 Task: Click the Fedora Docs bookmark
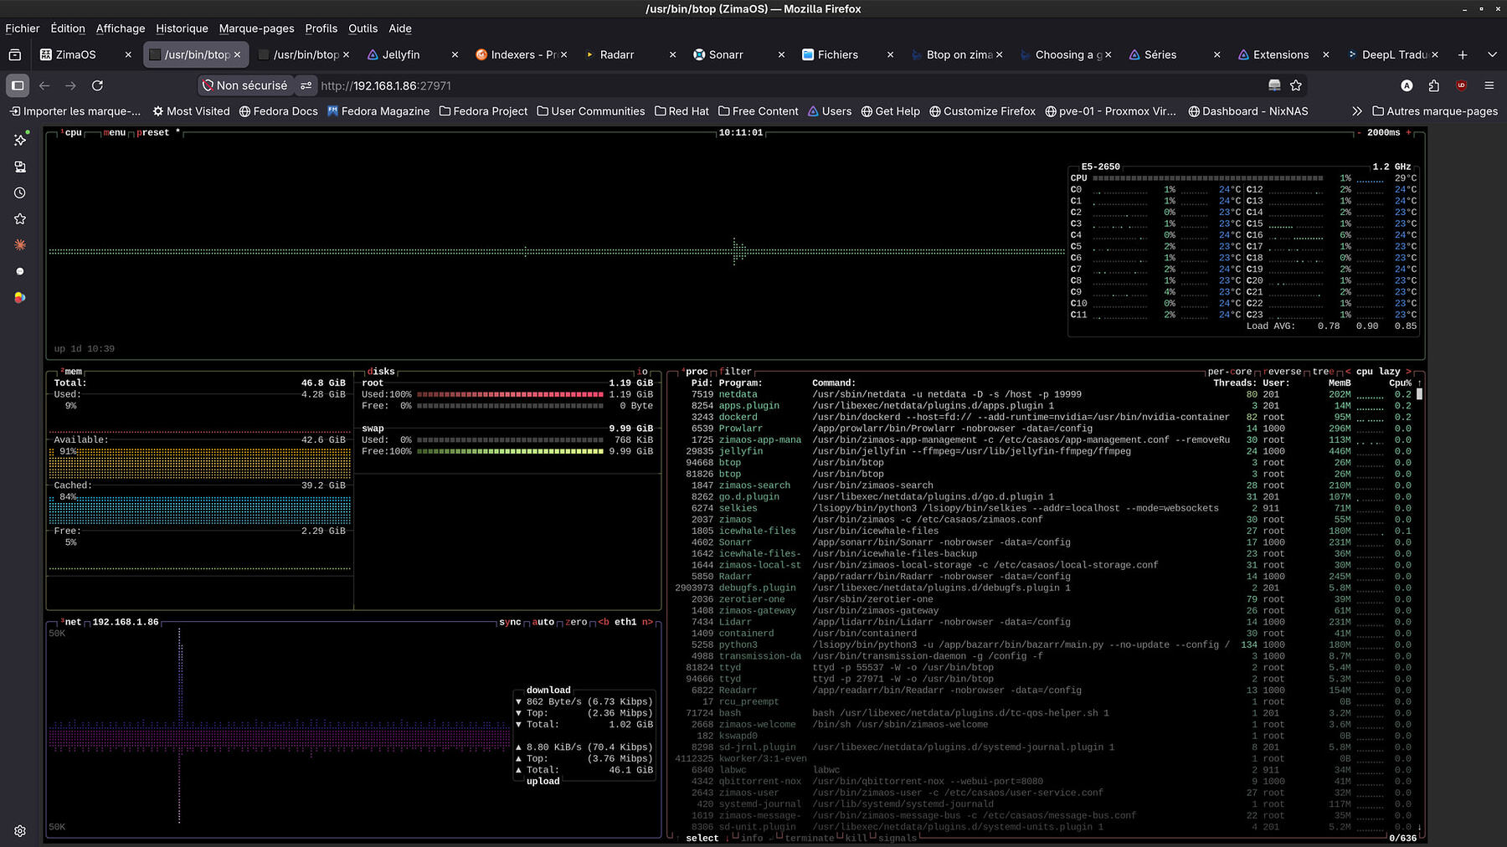click(x=278, y=111)
